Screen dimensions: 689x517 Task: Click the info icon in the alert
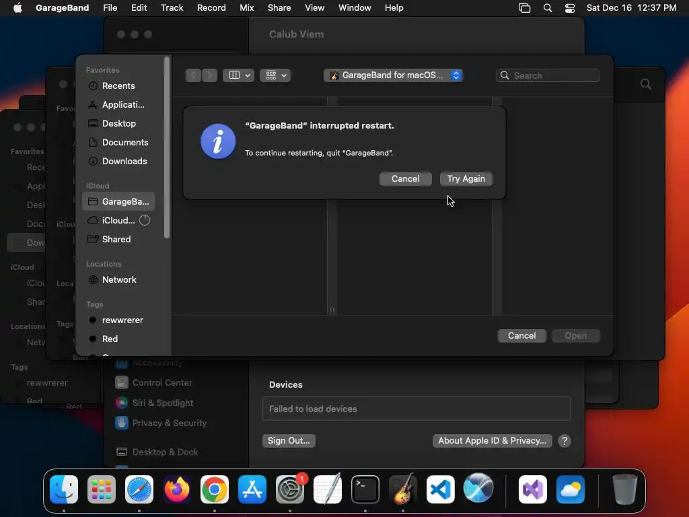(218, 141)
